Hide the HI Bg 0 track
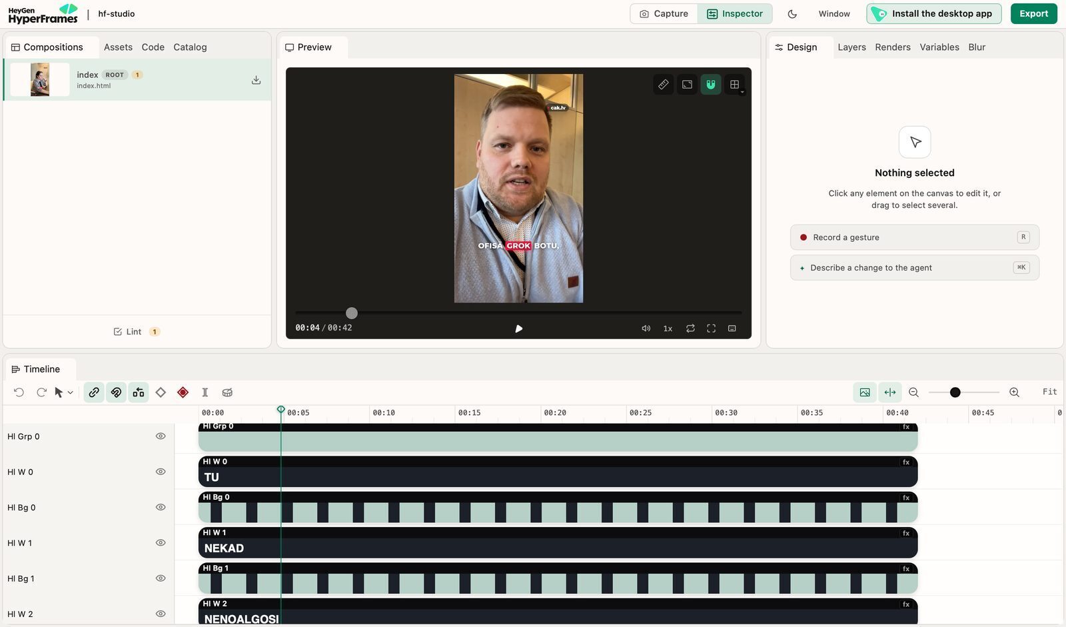Image resolution: width=1066 pixels, height=627 pixels. coord(161,507)
